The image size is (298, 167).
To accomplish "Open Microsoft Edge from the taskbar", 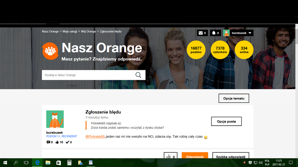I will (x=37, y=163).
